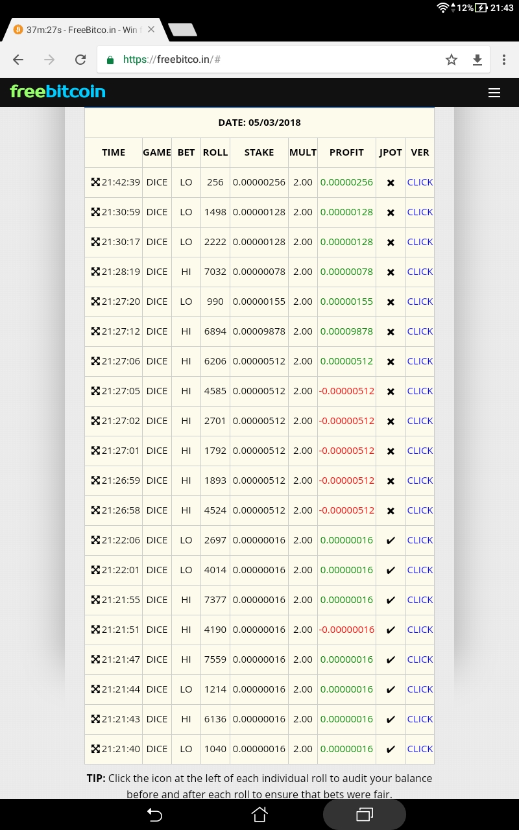This screenshot has height=830, width=519.
Task: Click verify CLICK link for 21:27:12 roll
Action: click(420, 331)
